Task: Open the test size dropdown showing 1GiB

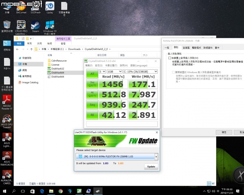Action: click(x=115, y=71)
